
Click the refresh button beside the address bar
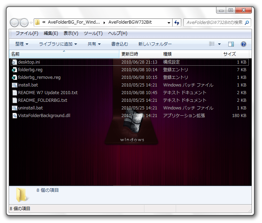177,23
